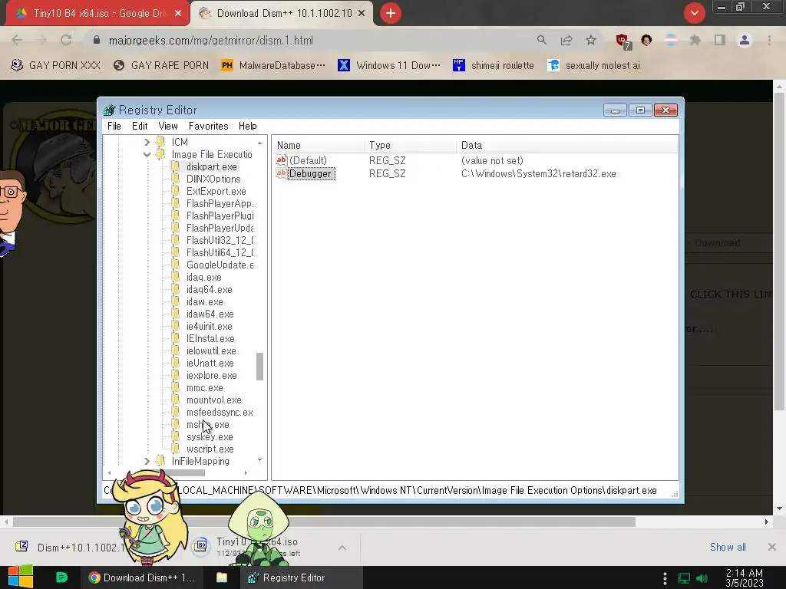Open the Edit menu in Registry Editor
Viewport: 786px width, 589px height.
click(x=140, y=127)
